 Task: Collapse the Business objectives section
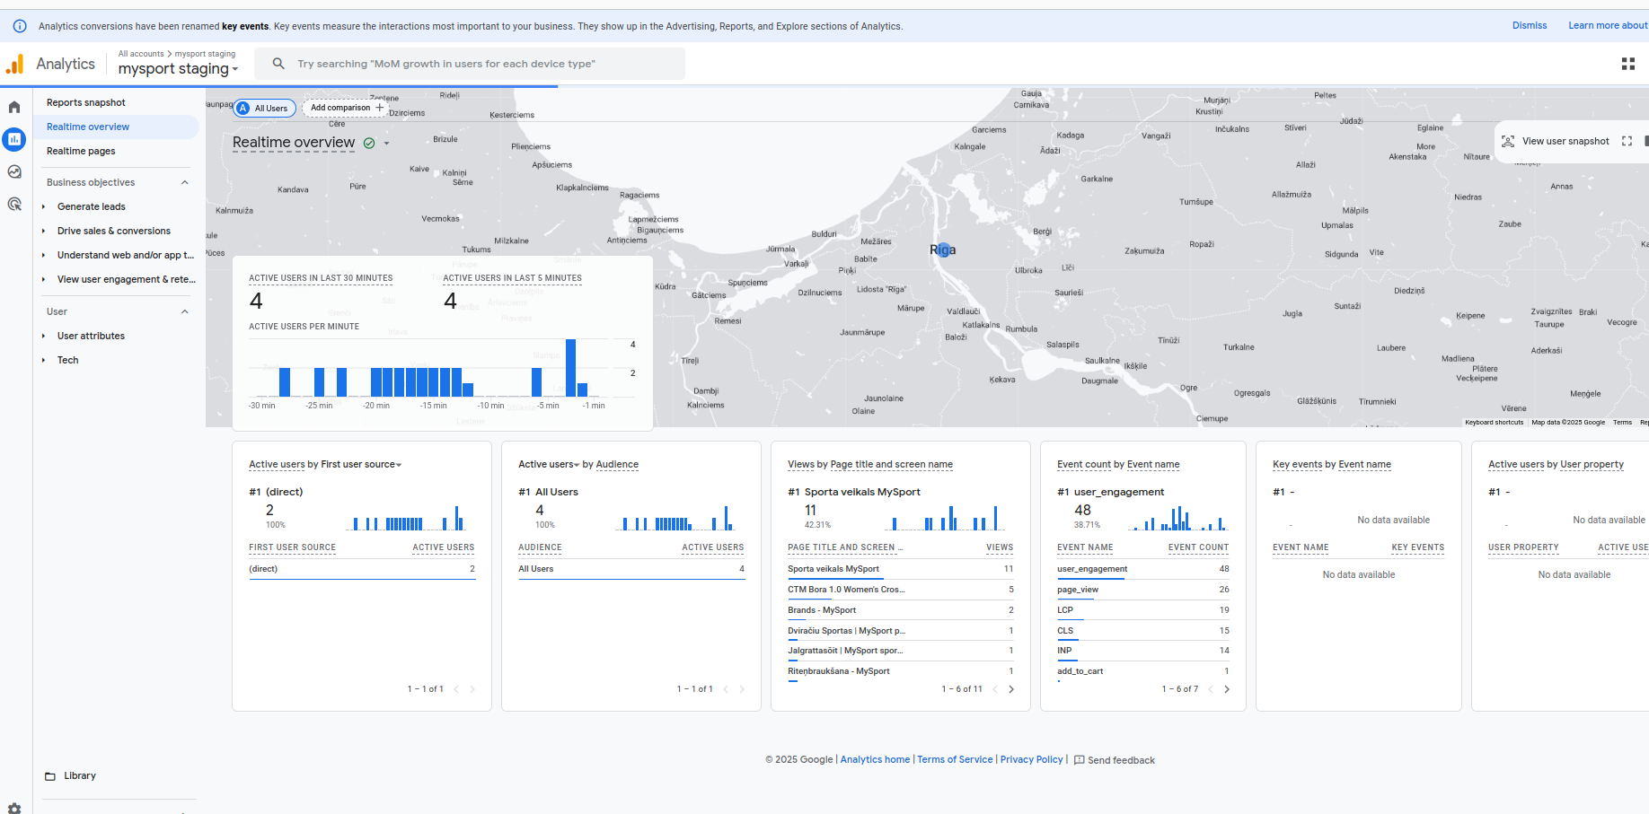click(185, 182)
